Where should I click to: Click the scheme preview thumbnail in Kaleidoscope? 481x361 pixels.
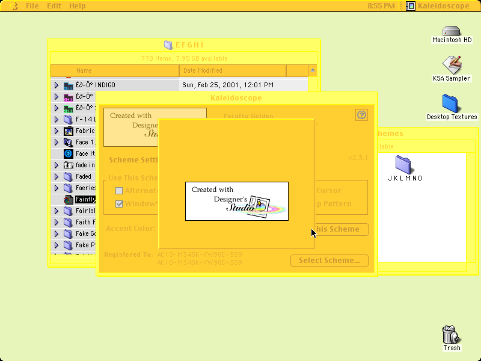click(x=130, y=127)
